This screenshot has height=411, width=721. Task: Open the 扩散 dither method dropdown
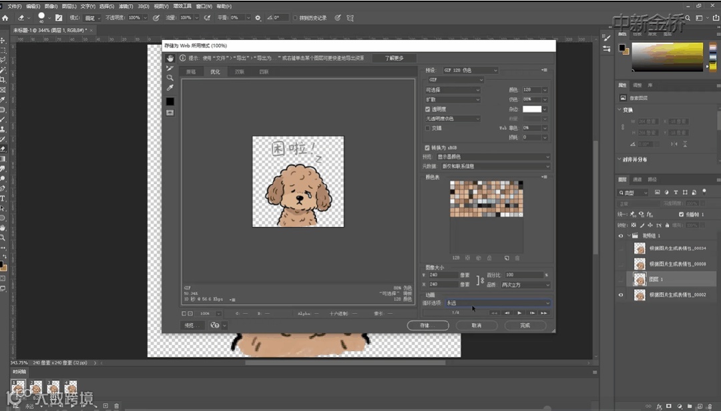click(x=453, y=99)
